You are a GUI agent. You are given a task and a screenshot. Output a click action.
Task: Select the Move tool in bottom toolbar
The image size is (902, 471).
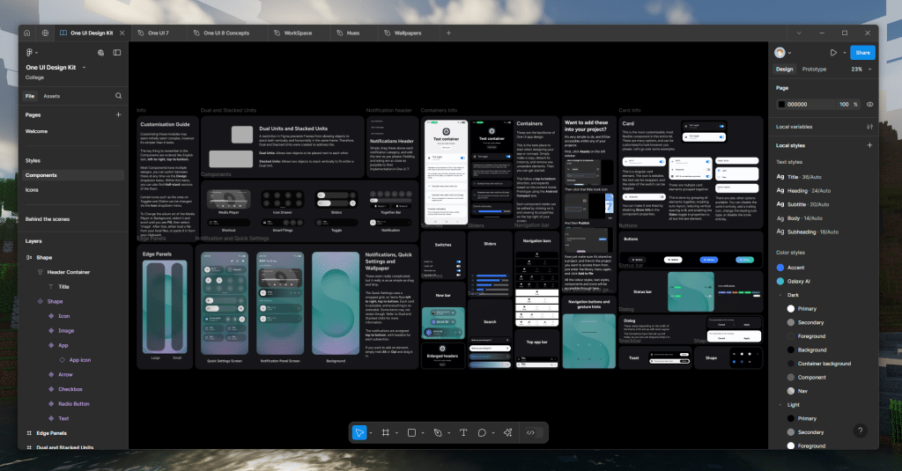click(x=359, y=432)
